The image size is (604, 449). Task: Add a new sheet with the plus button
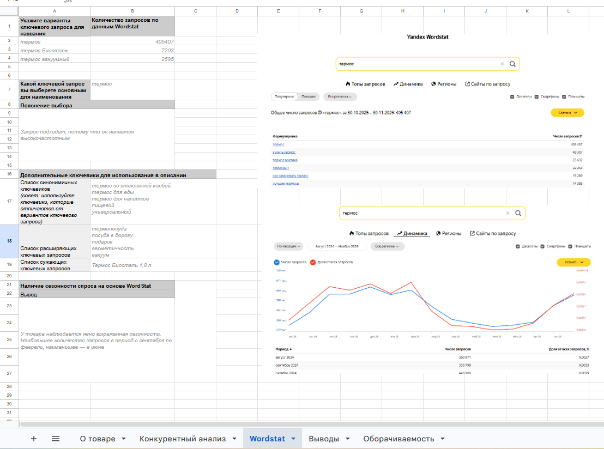33,439
